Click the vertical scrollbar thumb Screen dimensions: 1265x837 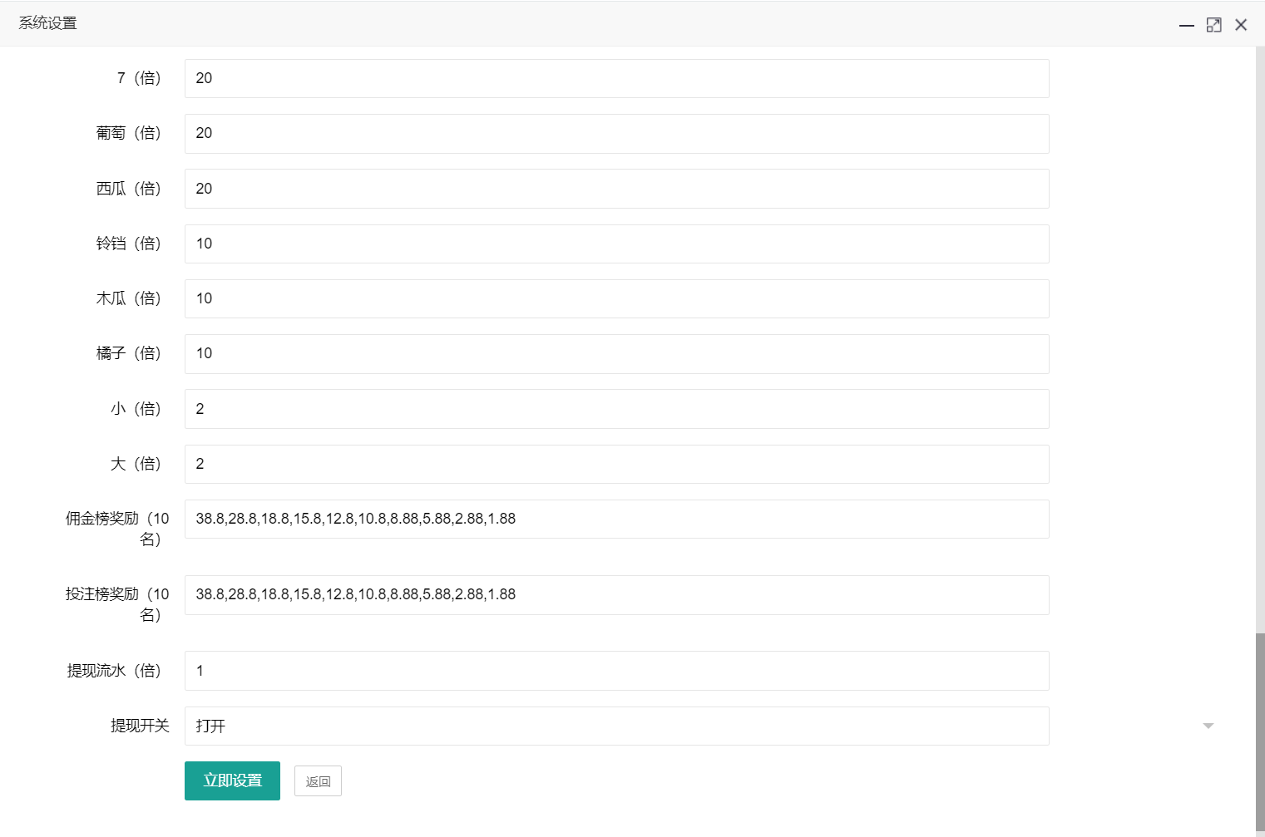point(1259,731)
